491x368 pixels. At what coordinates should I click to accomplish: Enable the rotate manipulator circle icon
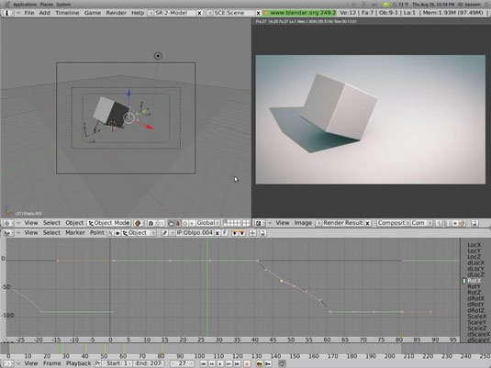185,223
